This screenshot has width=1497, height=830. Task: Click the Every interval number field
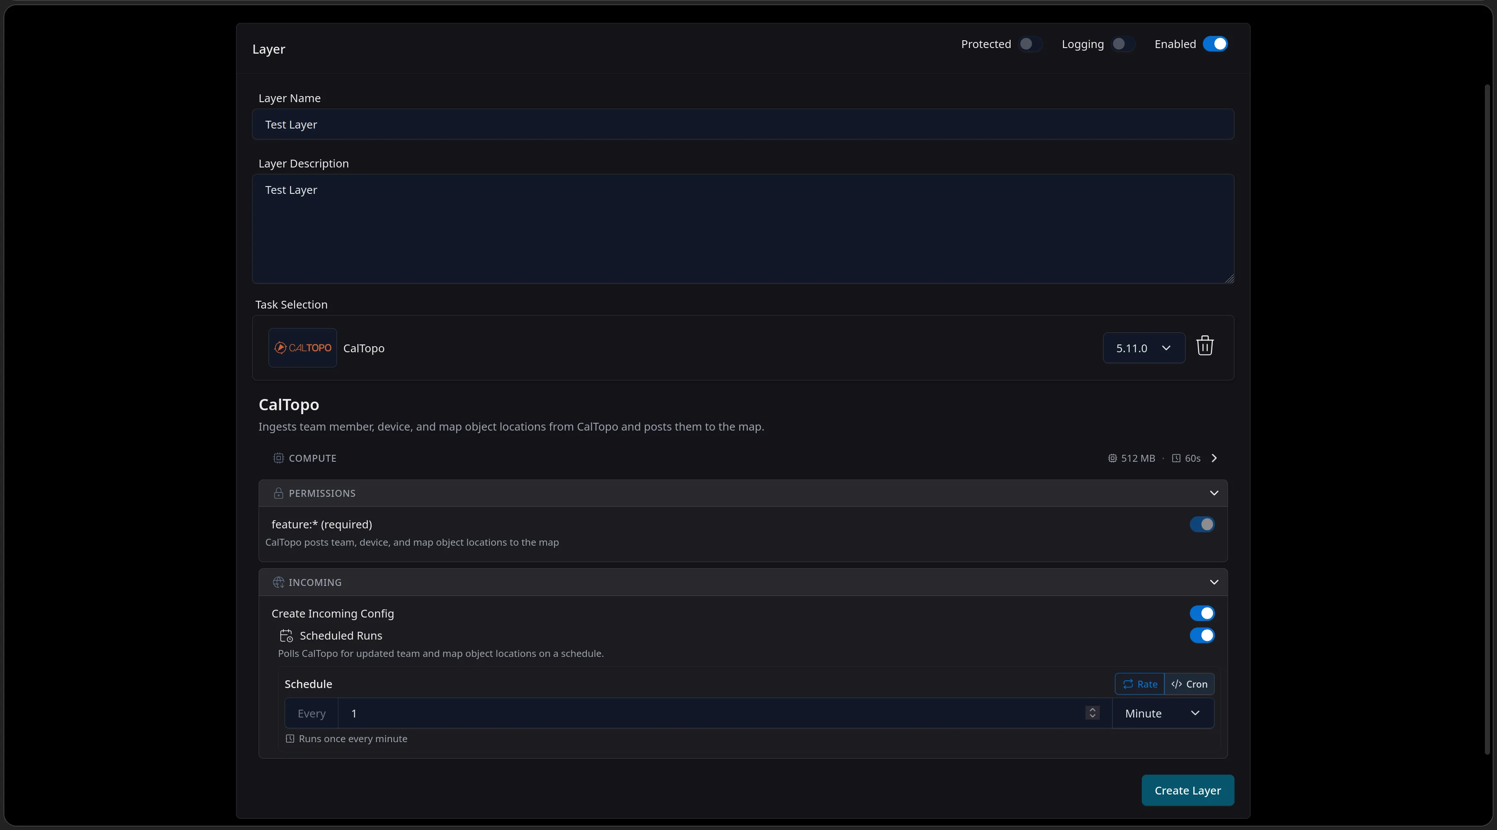(x=724, y=713)
